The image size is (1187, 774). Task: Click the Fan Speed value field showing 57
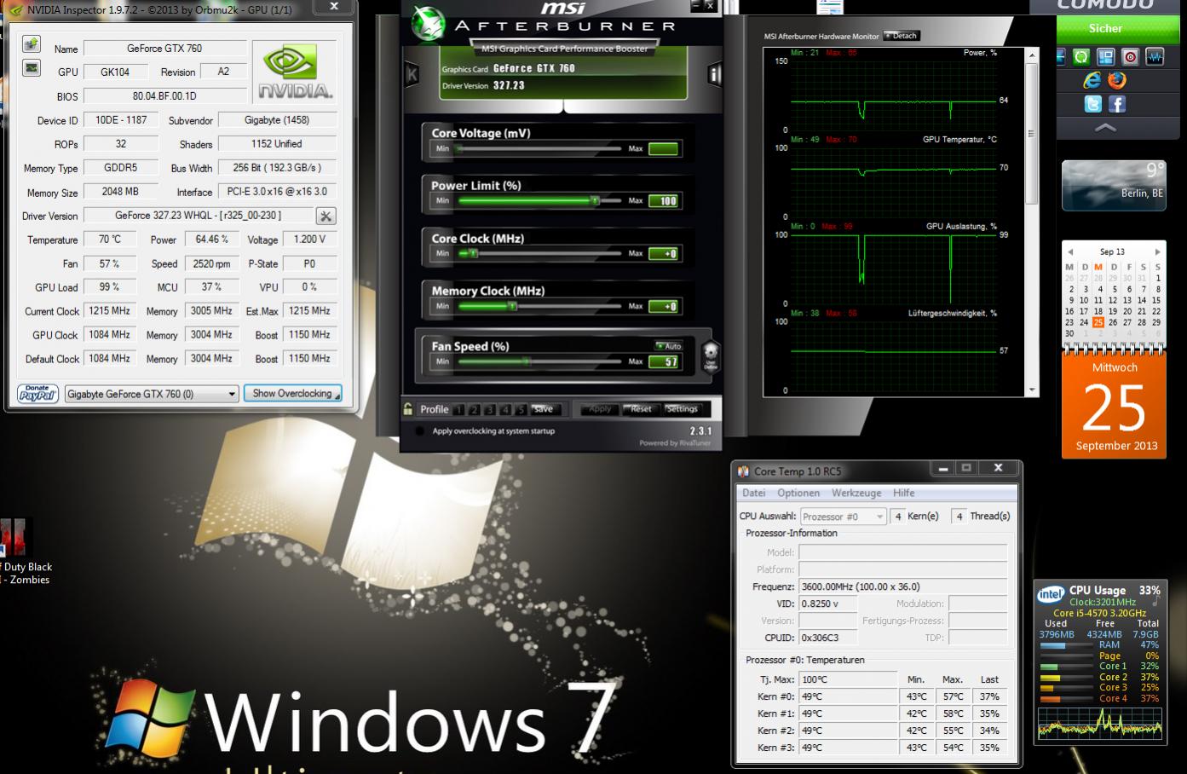click(x=664, y=362)
